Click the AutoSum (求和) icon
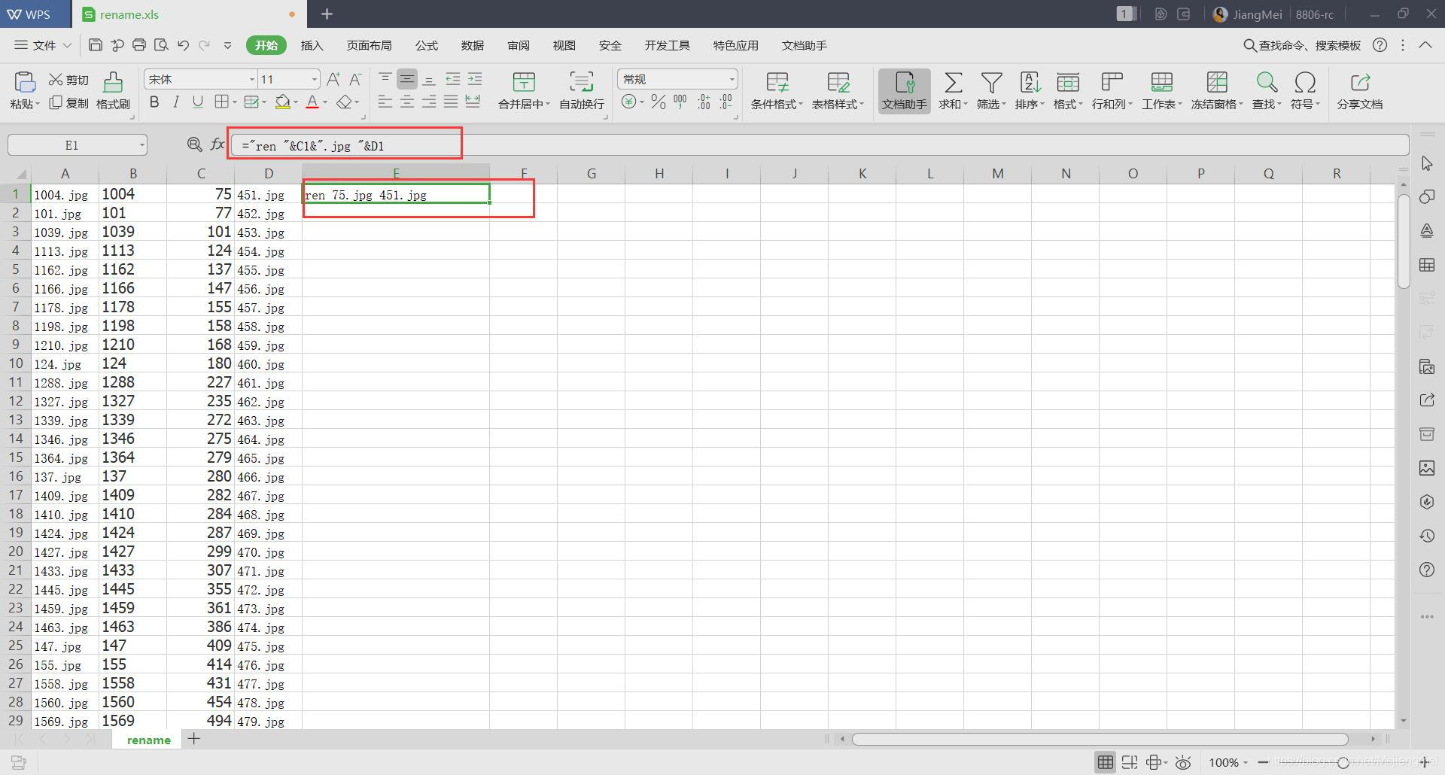This screenshot has height=775, width=1445. (x=953, y=81)
